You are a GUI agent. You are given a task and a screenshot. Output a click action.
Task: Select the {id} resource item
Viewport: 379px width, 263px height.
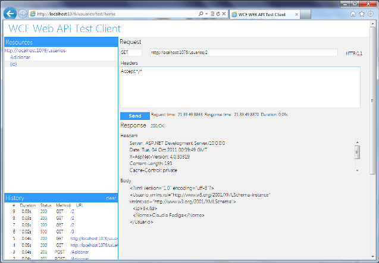[x=13, y=64]
